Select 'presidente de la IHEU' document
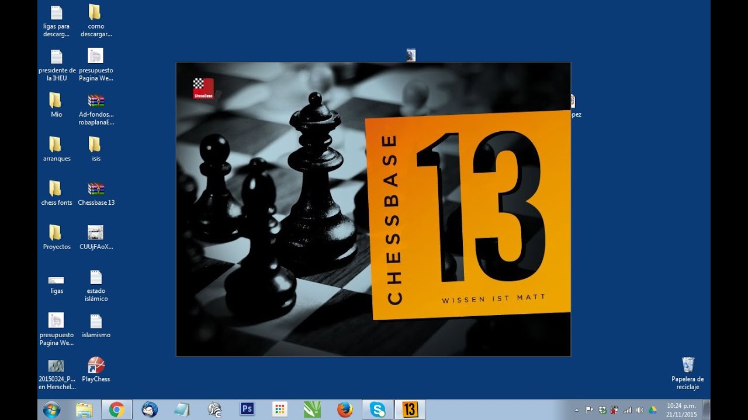Image resolution: width=748 pixels, height=420 pixels. click(x=57, y=65)
